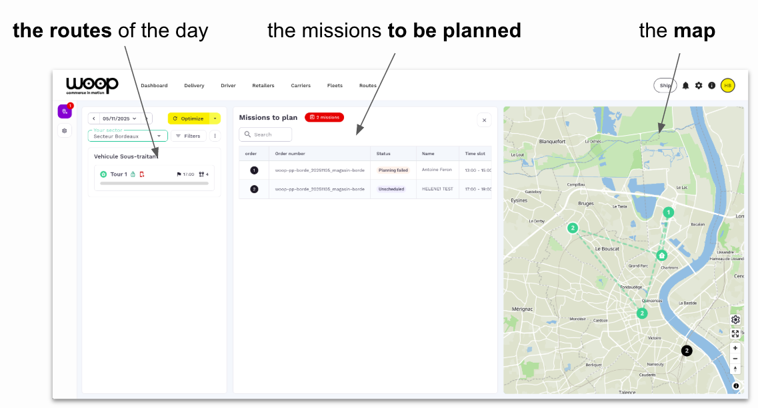Go to previous day arrow

tap(94, 118)
